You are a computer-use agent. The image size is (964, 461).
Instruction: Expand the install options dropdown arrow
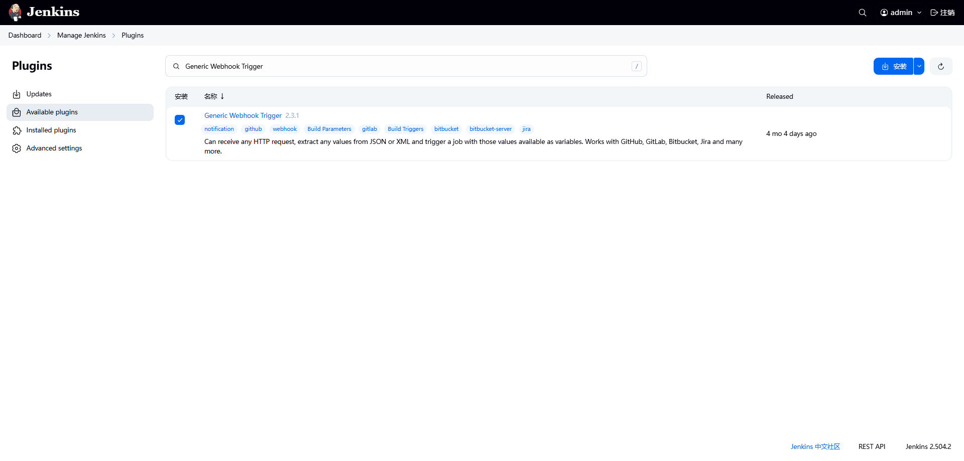[x=919, y=66]
